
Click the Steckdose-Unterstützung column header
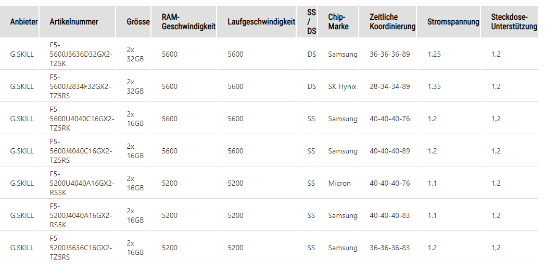tap(514, 22)
